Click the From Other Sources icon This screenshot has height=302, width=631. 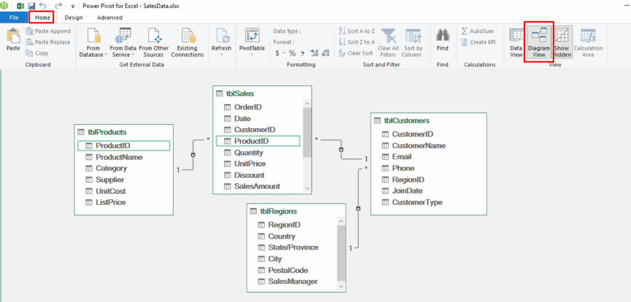pos(154,37)
